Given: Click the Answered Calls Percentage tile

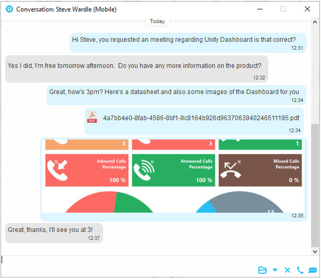Looking at the screenshot, I should [x=173, y=170].
